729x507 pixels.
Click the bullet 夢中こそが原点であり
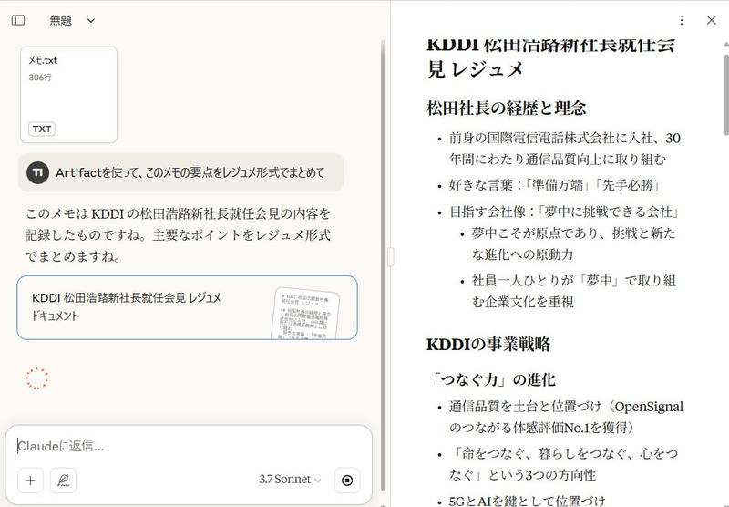574,243
